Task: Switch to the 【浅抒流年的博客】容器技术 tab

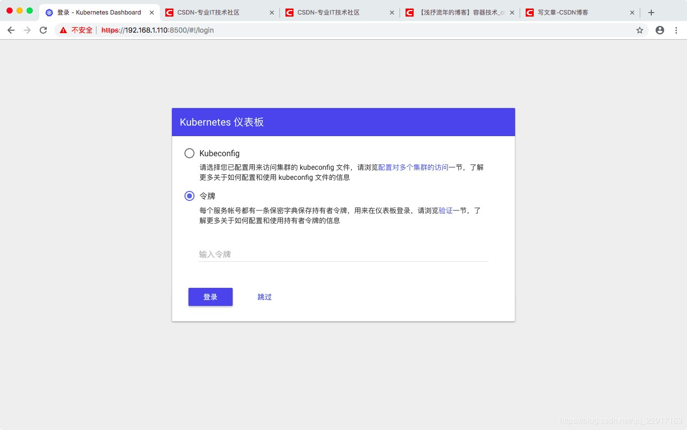Action: coord(460,13)
